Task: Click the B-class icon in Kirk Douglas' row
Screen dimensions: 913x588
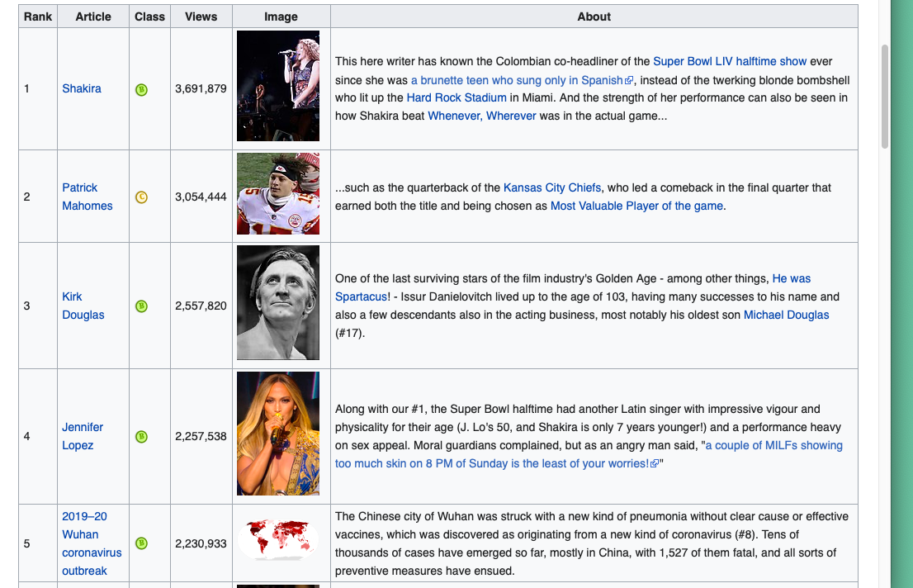Action: [x=141, y=306]
